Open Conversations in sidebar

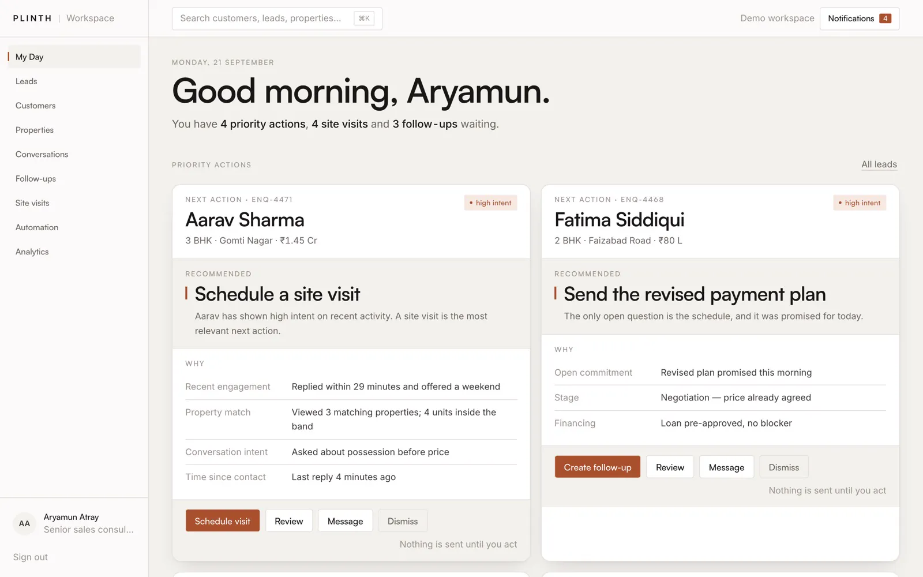74,154
